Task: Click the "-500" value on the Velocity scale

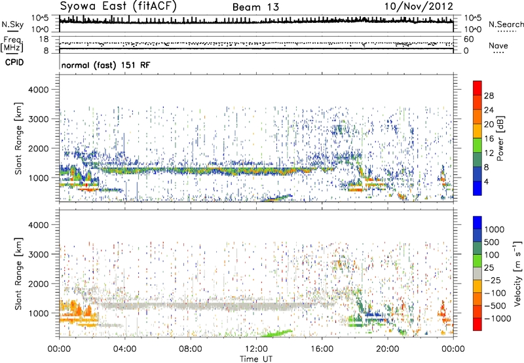Action: (495, 306)
